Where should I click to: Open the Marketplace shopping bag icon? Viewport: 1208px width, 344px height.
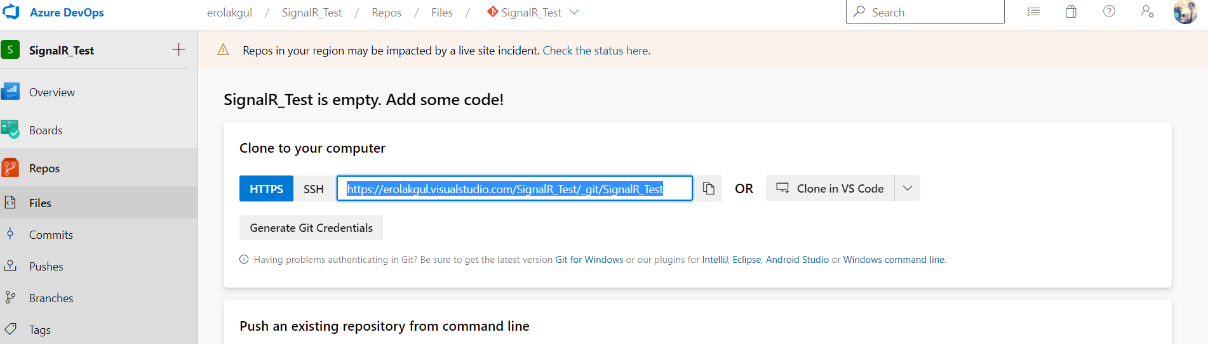pyautogui.click(x=1071, y=12)
